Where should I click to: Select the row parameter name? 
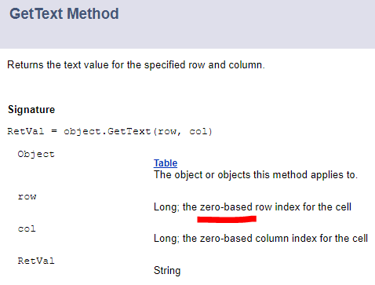[x=27, y=197]
